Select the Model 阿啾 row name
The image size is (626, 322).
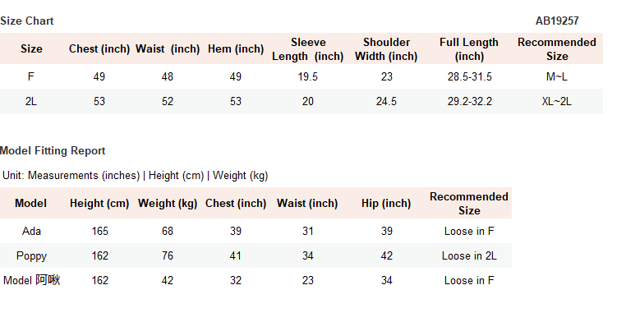tap(31, 280)
